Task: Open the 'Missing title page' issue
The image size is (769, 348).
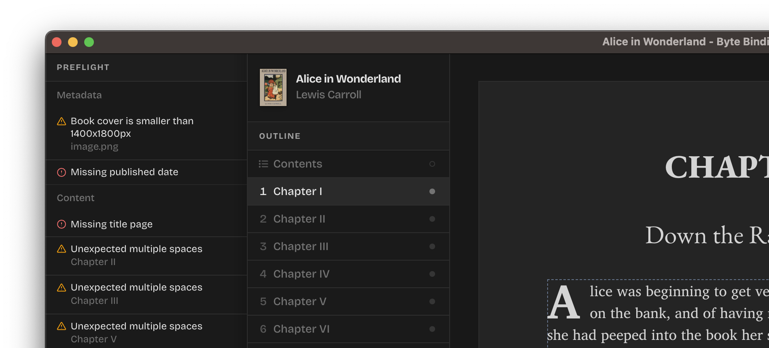Action: click(x=147, y=224)
